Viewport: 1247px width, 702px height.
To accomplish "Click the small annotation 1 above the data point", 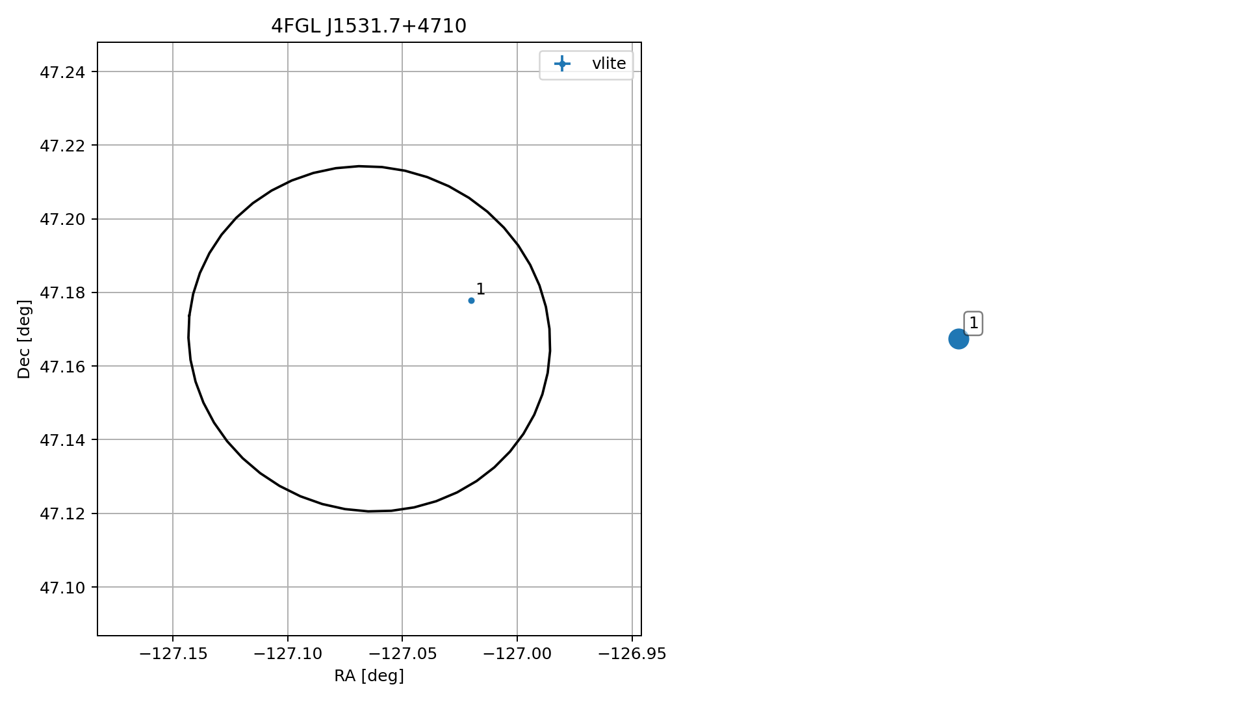I will tap(480, 289).
